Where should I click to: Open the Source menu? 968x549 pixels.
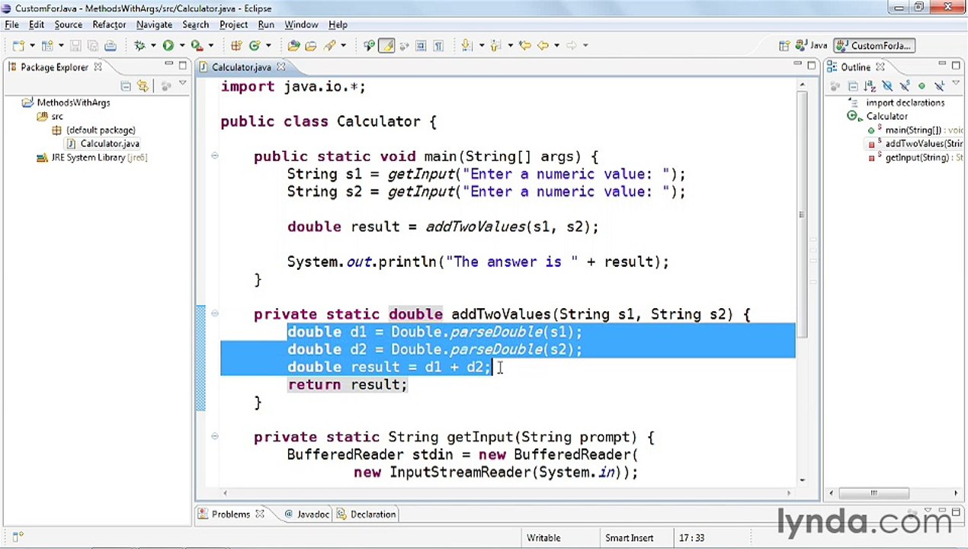68,24
